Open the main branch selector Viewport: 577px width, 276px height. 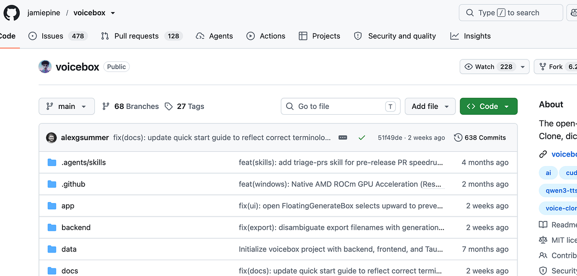(x=67, y=107)
